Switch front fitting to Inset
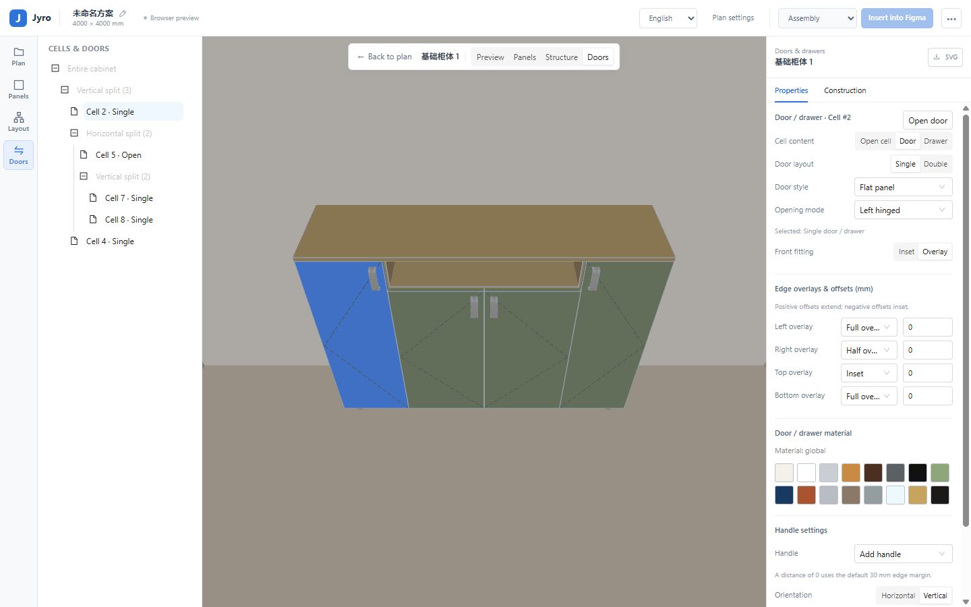Viewport: 971px width, 607px height. click(906, 252)
